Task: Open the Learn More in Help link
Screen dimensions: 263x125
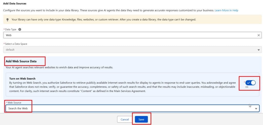Action: click(x=226, y=10)
